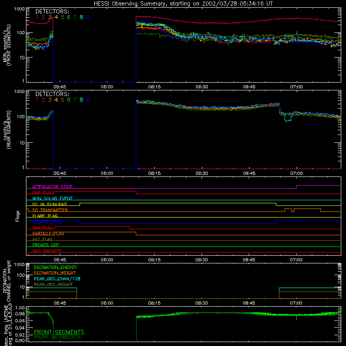Select detector 7 in rear segments legend
Image resolution: width=346 pixels, height=346 pixels.
(x=75, y=100)
